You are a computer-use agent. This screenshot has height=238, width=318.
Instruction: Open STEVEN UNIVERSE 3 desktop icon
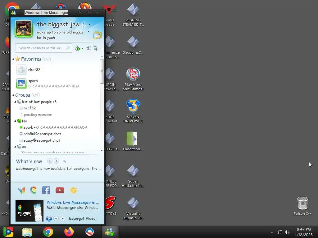tap(133, 111)
